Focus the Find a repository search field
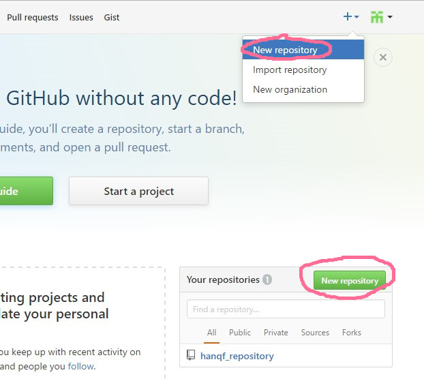 286,309
